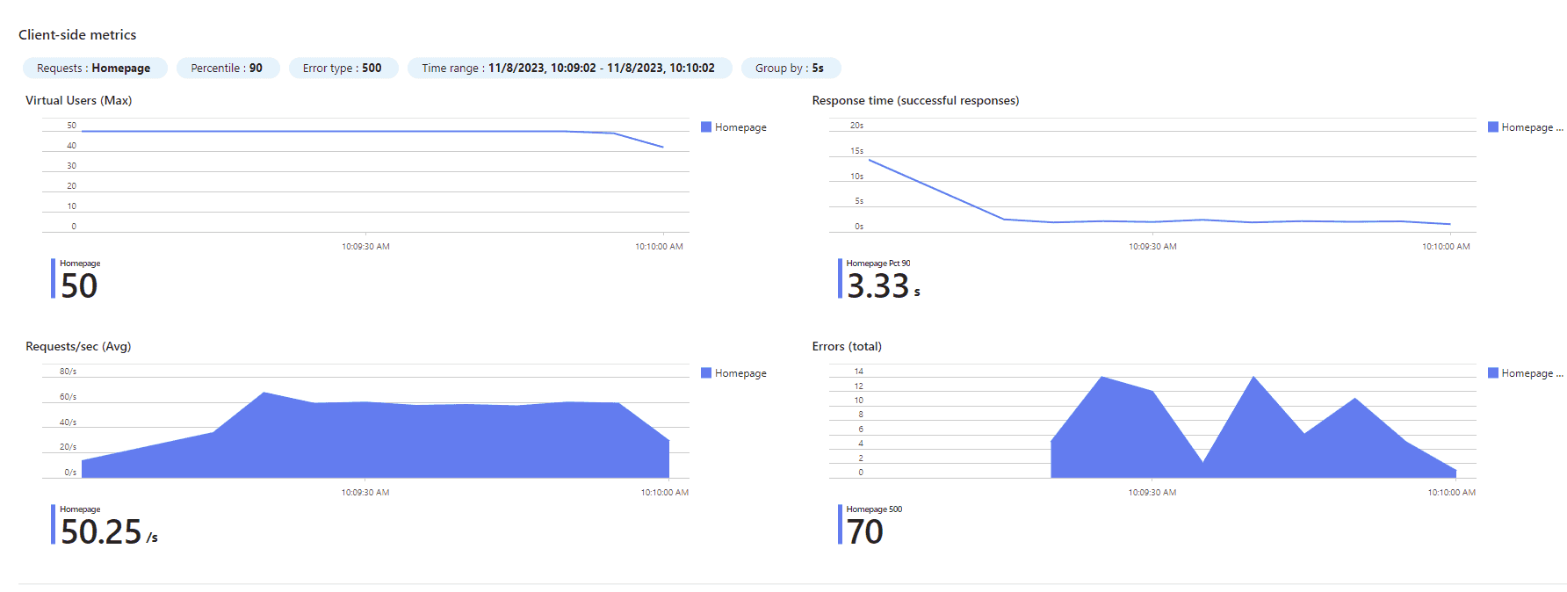Change the Time range filter pill
Image resolution: width=1567 pixels, height=592 pixels.
coord(568,68)
